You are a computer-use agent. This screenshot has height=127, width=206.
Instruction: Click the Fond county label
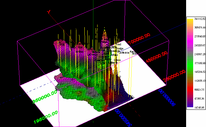(x=118, y=44)
